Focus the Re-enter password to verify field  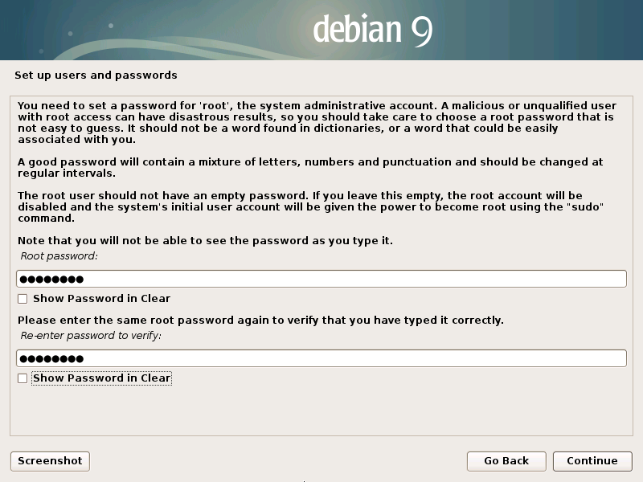321,358
